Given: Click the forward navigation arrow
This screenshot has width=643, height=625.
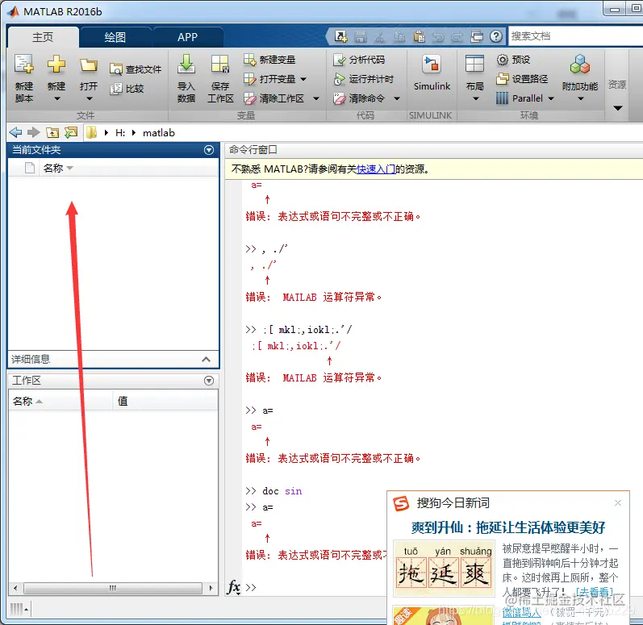Looking at the screenshot, I should [x=33, y=132].
